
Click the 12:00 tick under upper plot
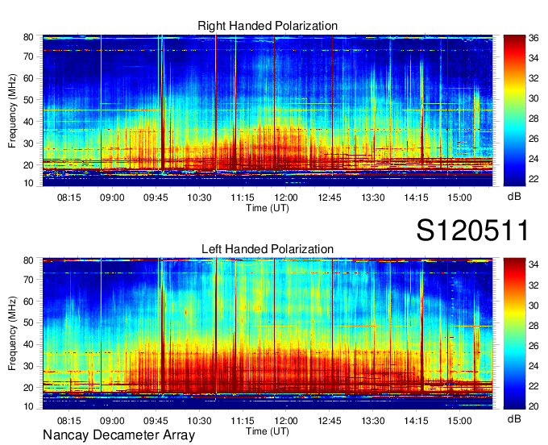286,198
